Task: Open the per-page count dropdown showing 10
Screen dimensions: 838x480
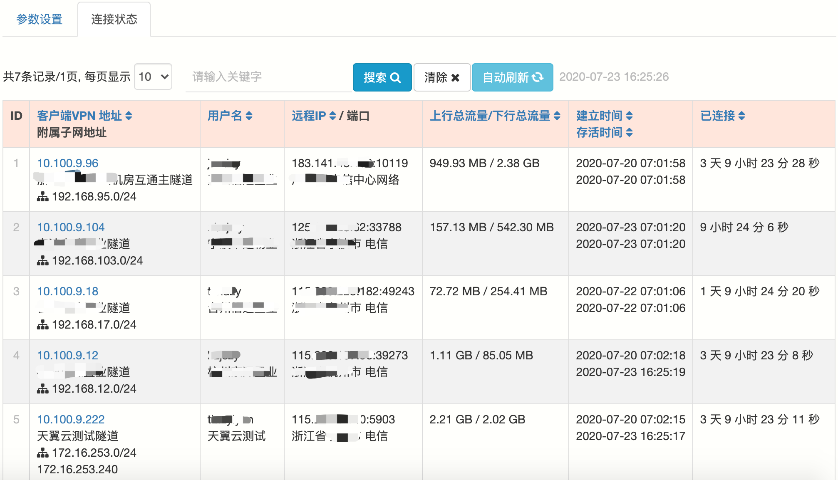Action: pos(153,77)
